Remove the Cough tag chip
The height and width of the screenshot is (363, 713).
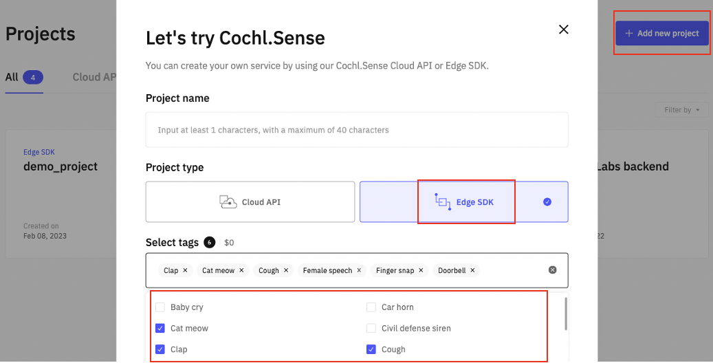[x=286, y=270]
